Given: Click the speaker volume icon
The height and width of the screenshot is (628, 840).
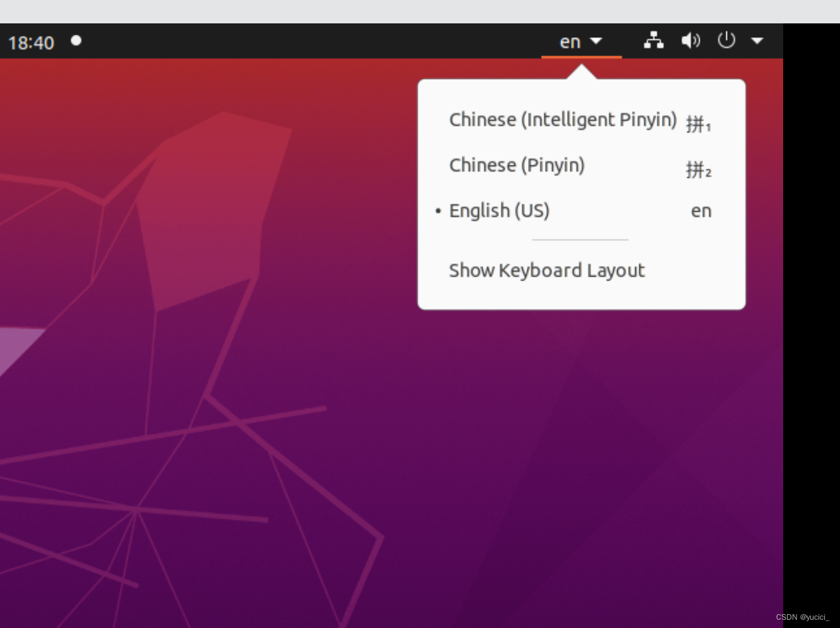Looking at the screenshot, I should pyautogui.click(x=690, y=40).
